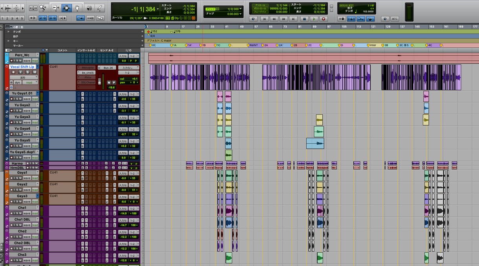Toggle the metronome click button
This screenshot has height=266, width=479.
pos(352,19)
